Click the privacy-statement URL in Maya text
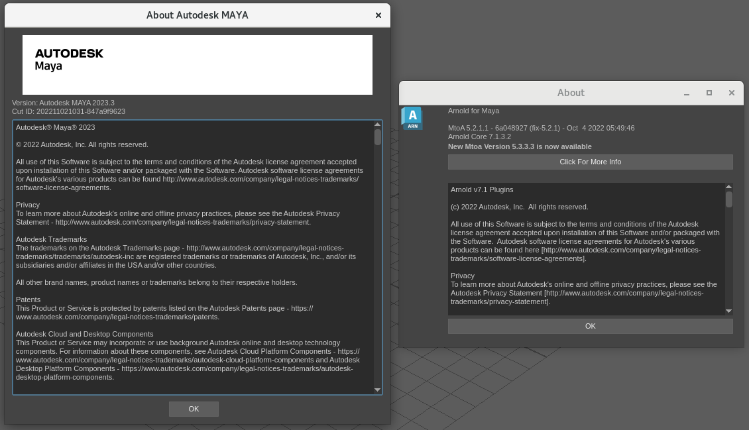This screenshot has height=430, width=749. coord(183,223)
